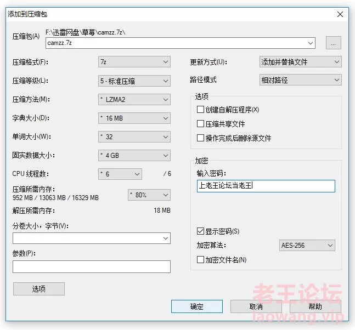Open 帮助 help button
Screen dimensions: 355x330
pos(315,306)
